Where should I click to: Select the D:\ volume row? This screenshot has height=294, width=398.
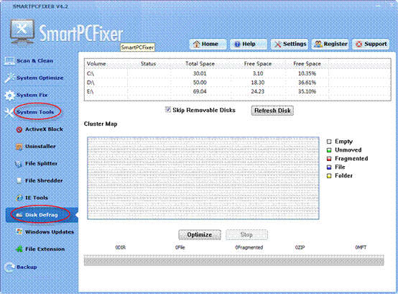[x=238, y=83]
